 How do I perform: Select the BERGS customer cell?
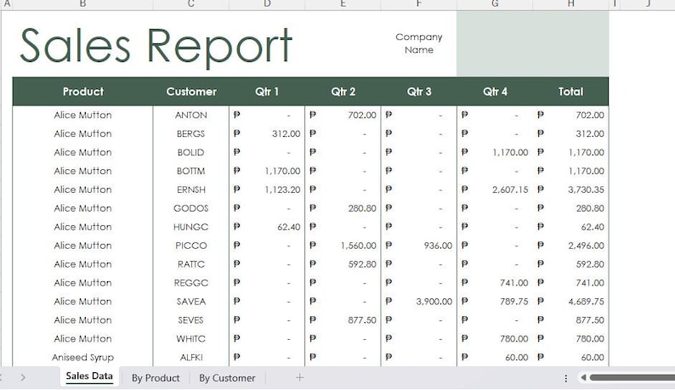pos(190,134)
